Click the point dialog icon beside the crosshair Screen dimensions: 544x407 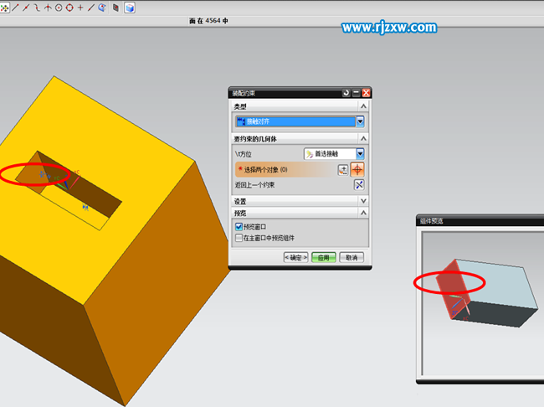point(342,169)
